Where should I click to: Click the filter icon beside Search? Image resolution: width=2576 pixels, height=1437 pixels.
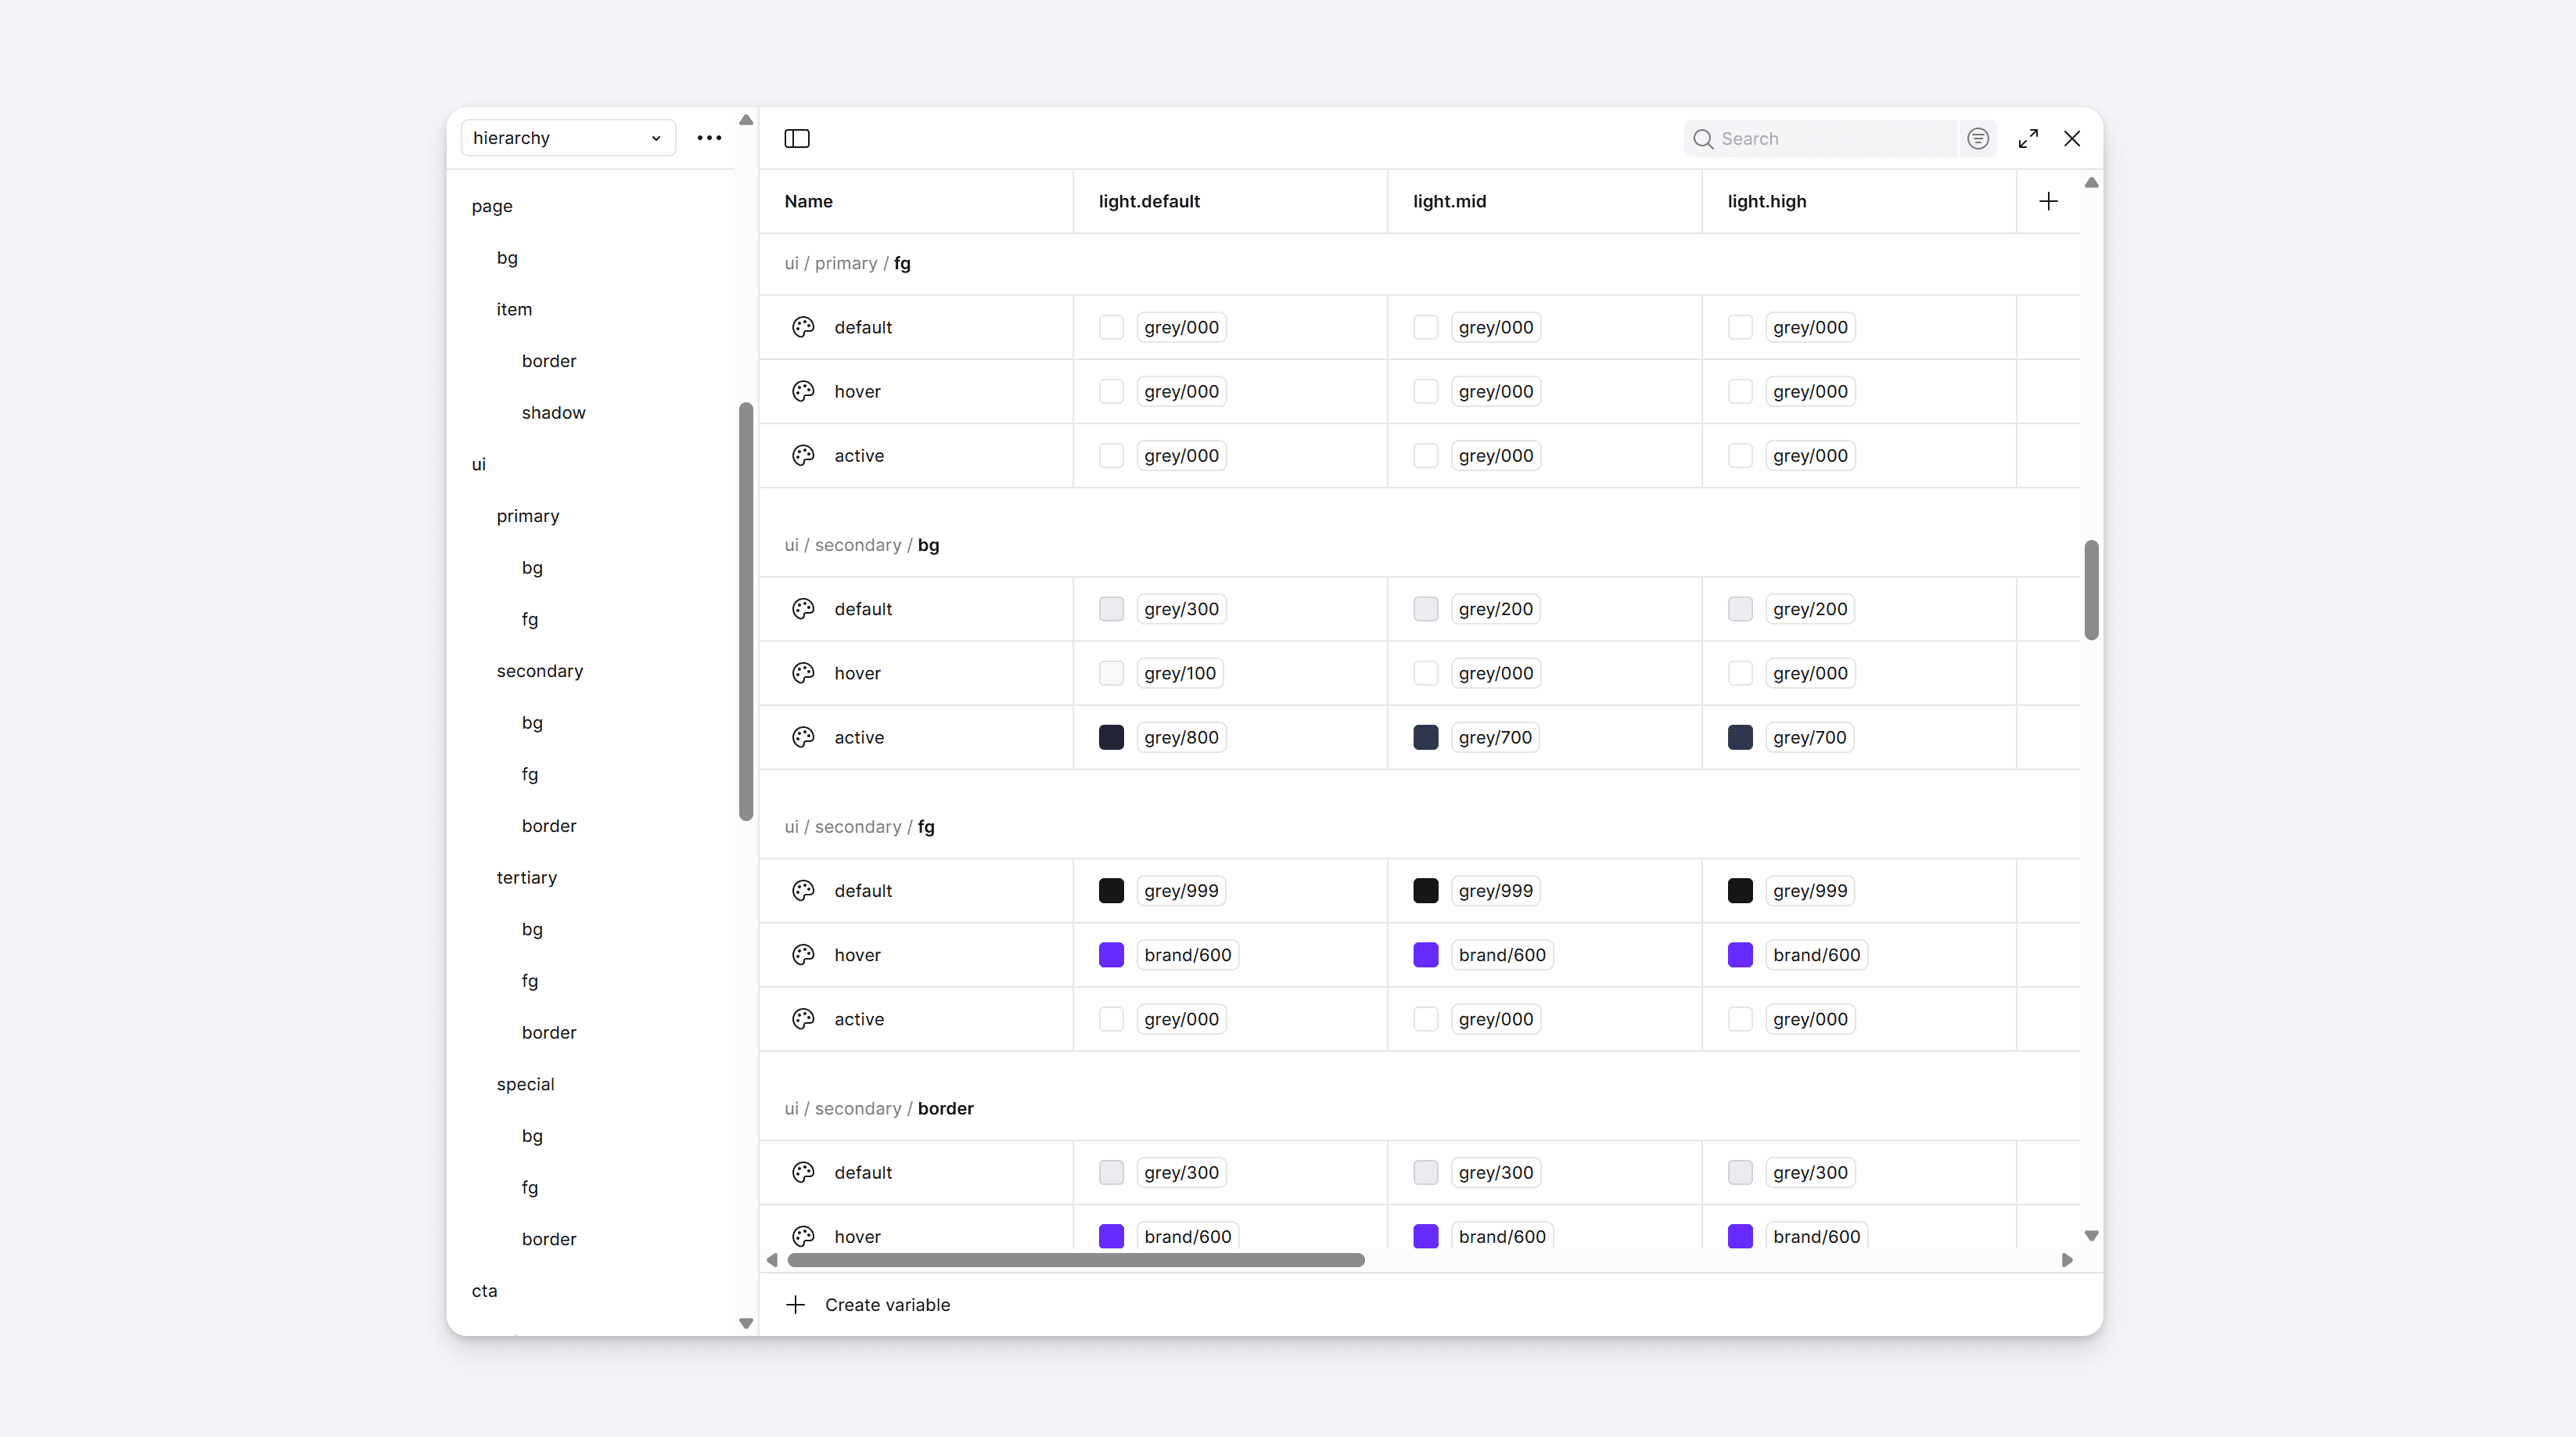point(1977,138)
